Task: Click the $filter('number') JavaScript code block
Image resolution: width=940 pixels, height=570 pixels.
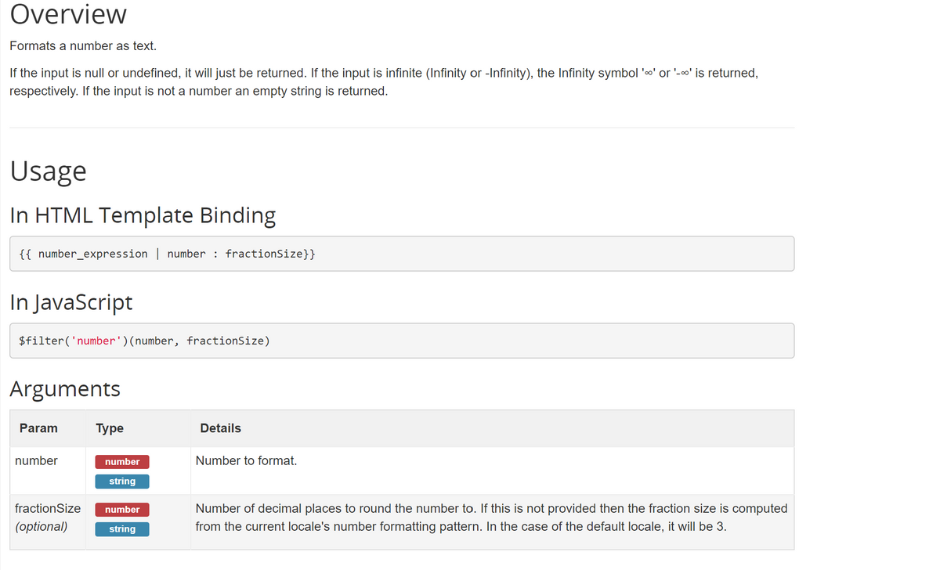Action: tap(402, 341)
